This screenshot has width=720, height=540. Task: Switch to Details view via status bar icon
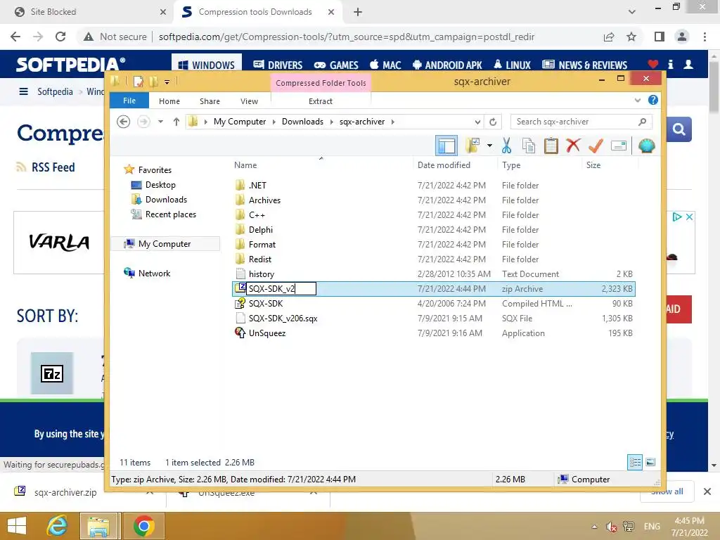(635, 462)
